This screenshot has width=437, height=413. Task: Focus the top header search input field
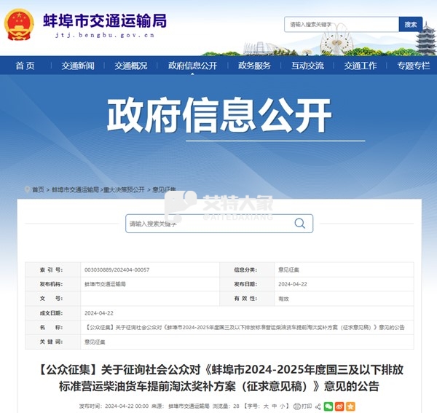point(341,24)
